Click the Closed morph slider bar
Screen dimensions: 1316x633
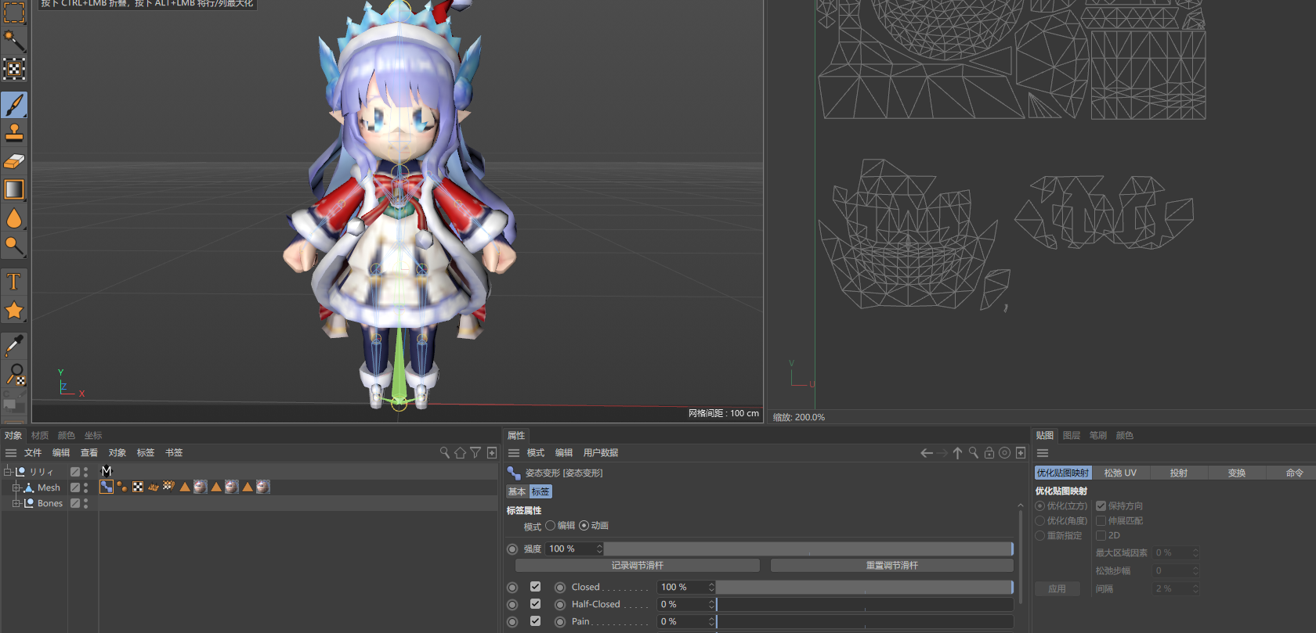point(865,587)
